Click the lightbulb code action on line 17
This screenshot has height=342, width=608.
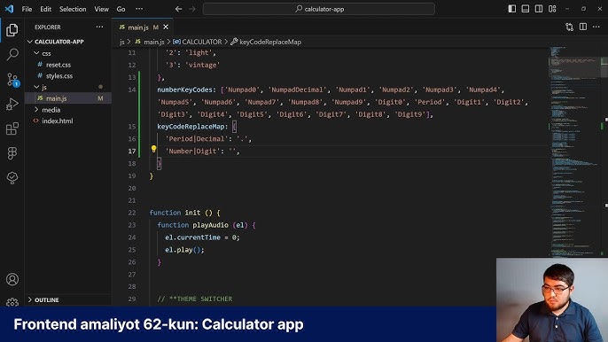(153, 149)
